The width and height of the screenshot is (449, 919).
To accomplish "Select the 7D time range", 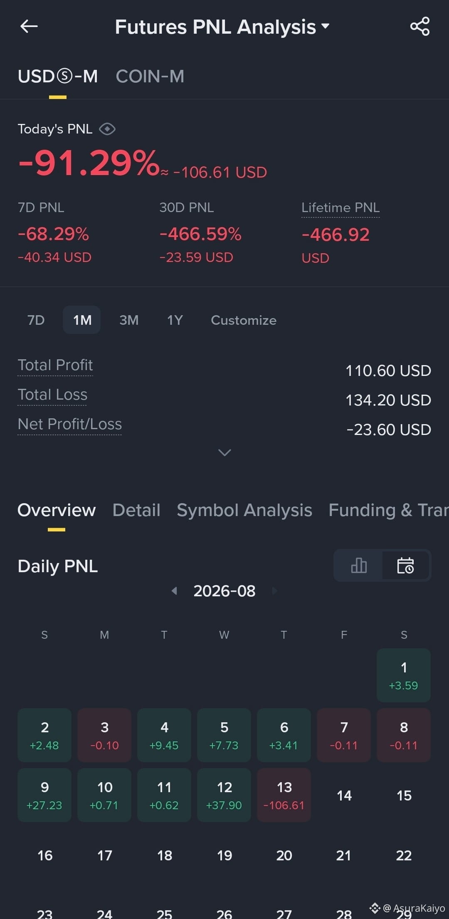I will 36,320.
